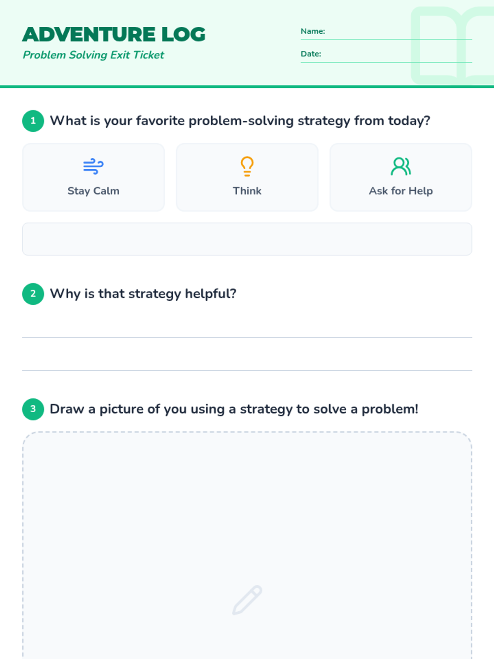Select the "Stay Calm" label text
The width and height of the screenshot is (494, 659).
93,191
